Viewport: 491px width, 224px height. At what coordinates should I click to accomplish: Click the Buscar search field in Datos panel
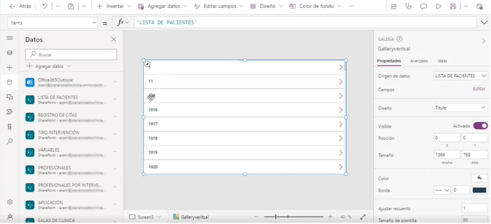coord(71,54)
